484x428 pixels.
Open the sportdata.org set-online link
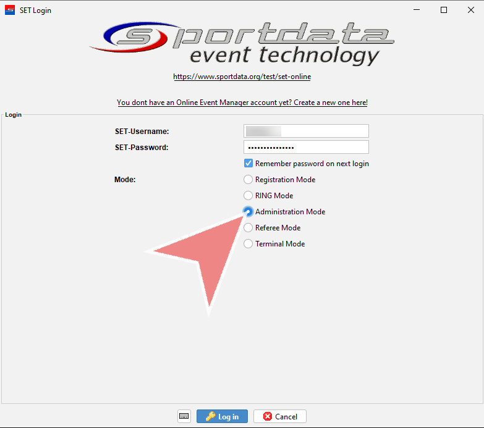click(242, 77)
